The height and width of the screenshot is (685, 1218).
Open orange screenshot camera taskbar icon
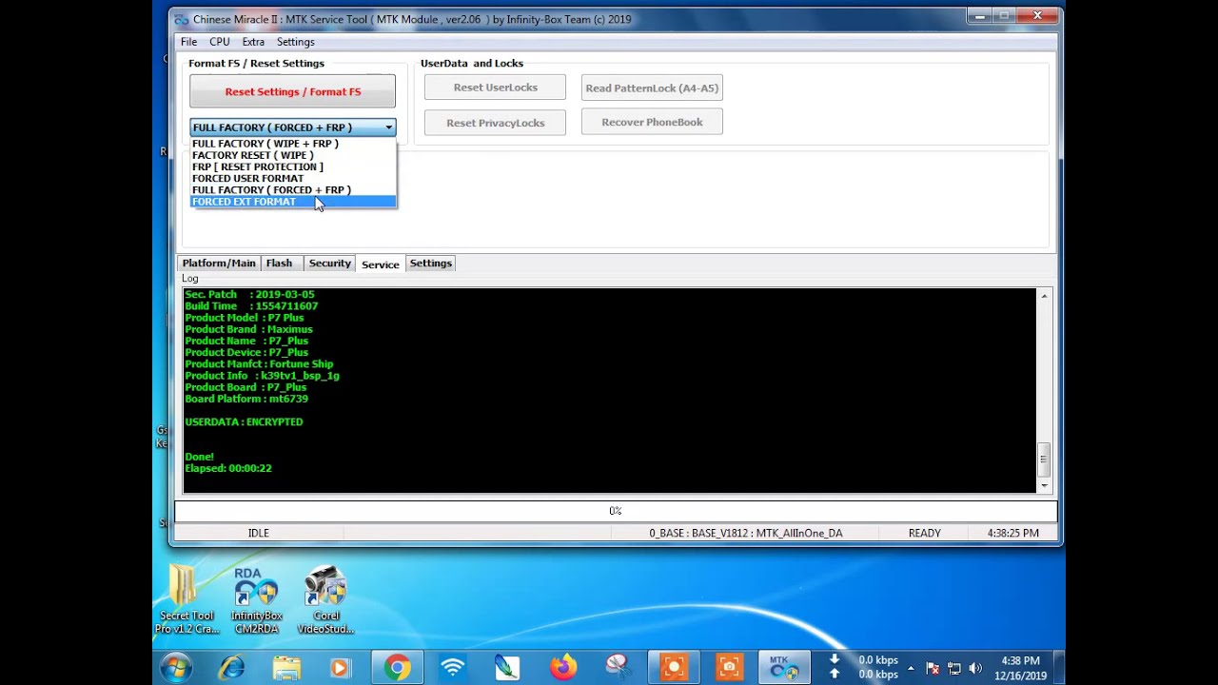click(x=729, y=668)
